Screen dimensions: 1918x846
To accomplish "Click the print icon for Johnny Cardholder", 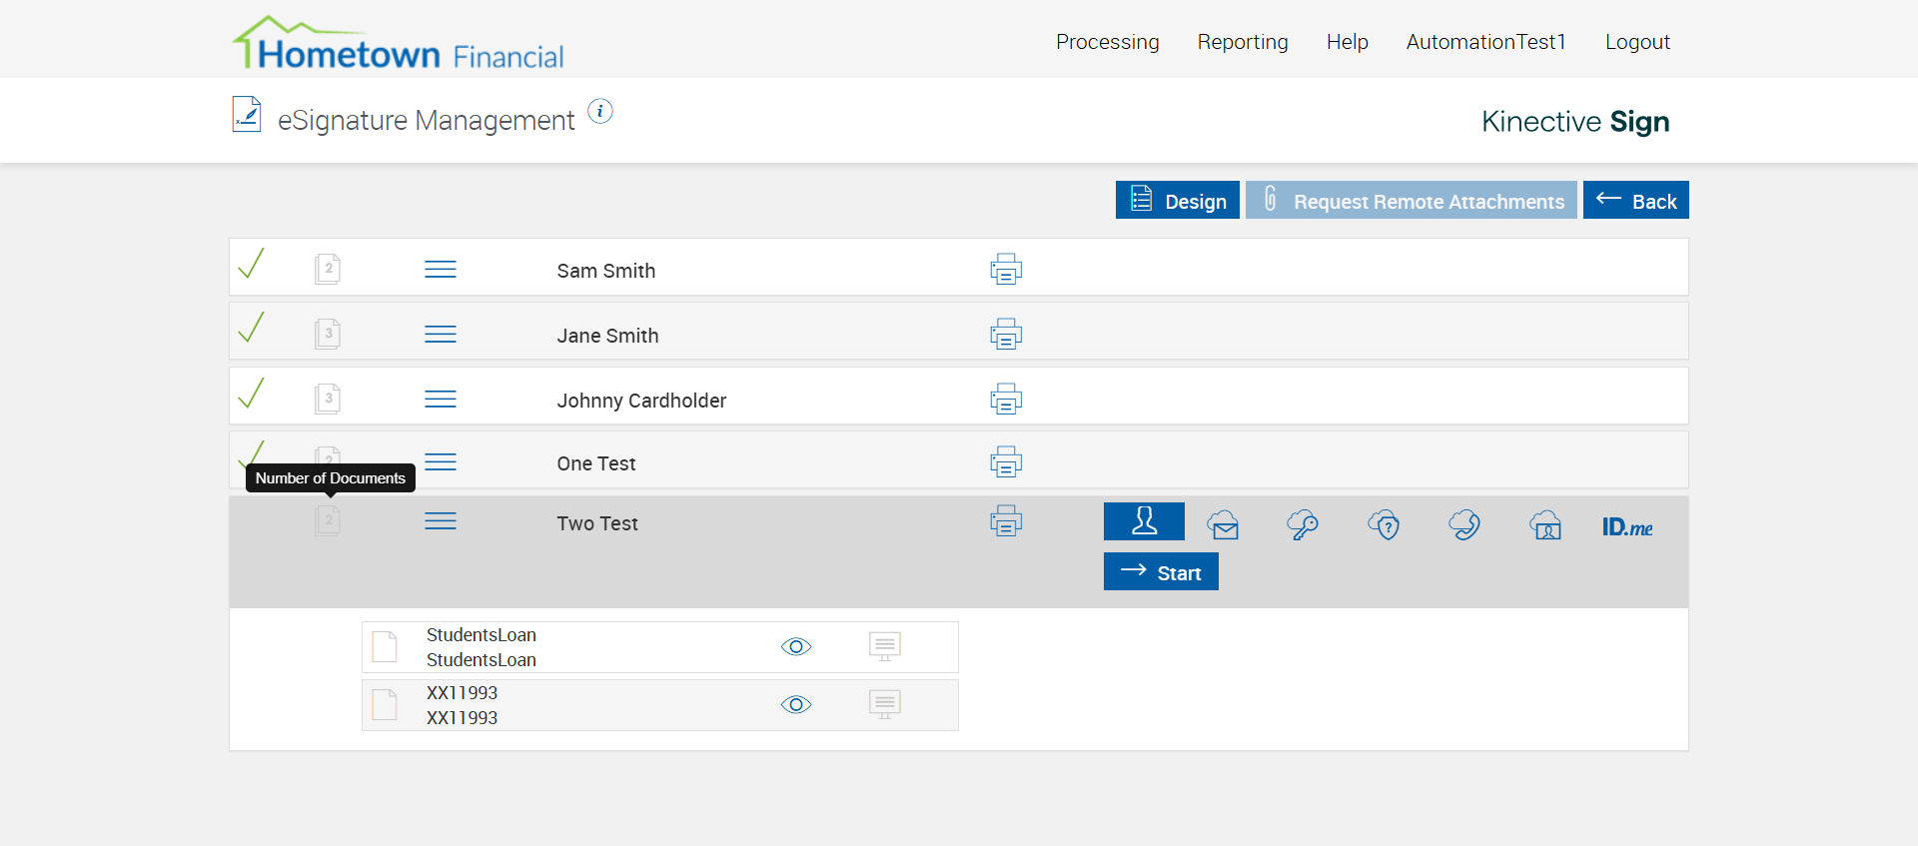I will tap(1006, 400).
